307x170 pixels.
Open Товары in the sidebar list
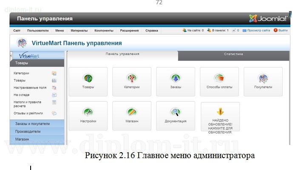(x=20, y=81)
